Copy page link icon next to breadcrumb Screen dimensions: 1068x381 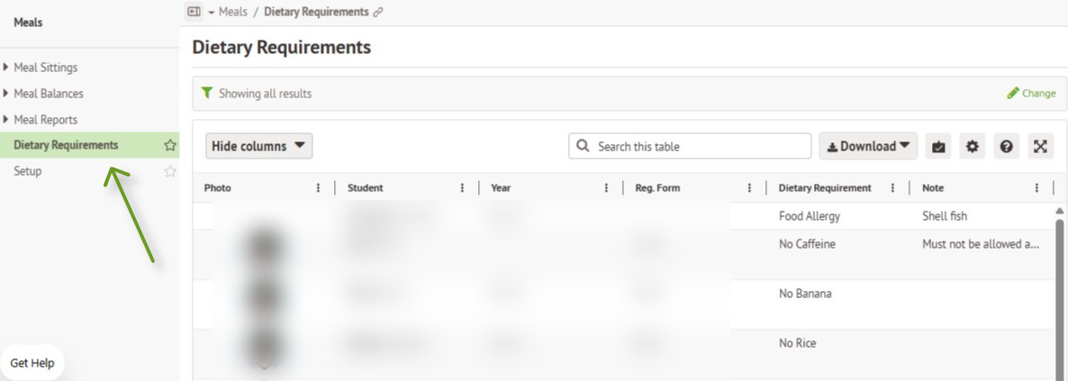pyautogui.click(x=378, y=13)
